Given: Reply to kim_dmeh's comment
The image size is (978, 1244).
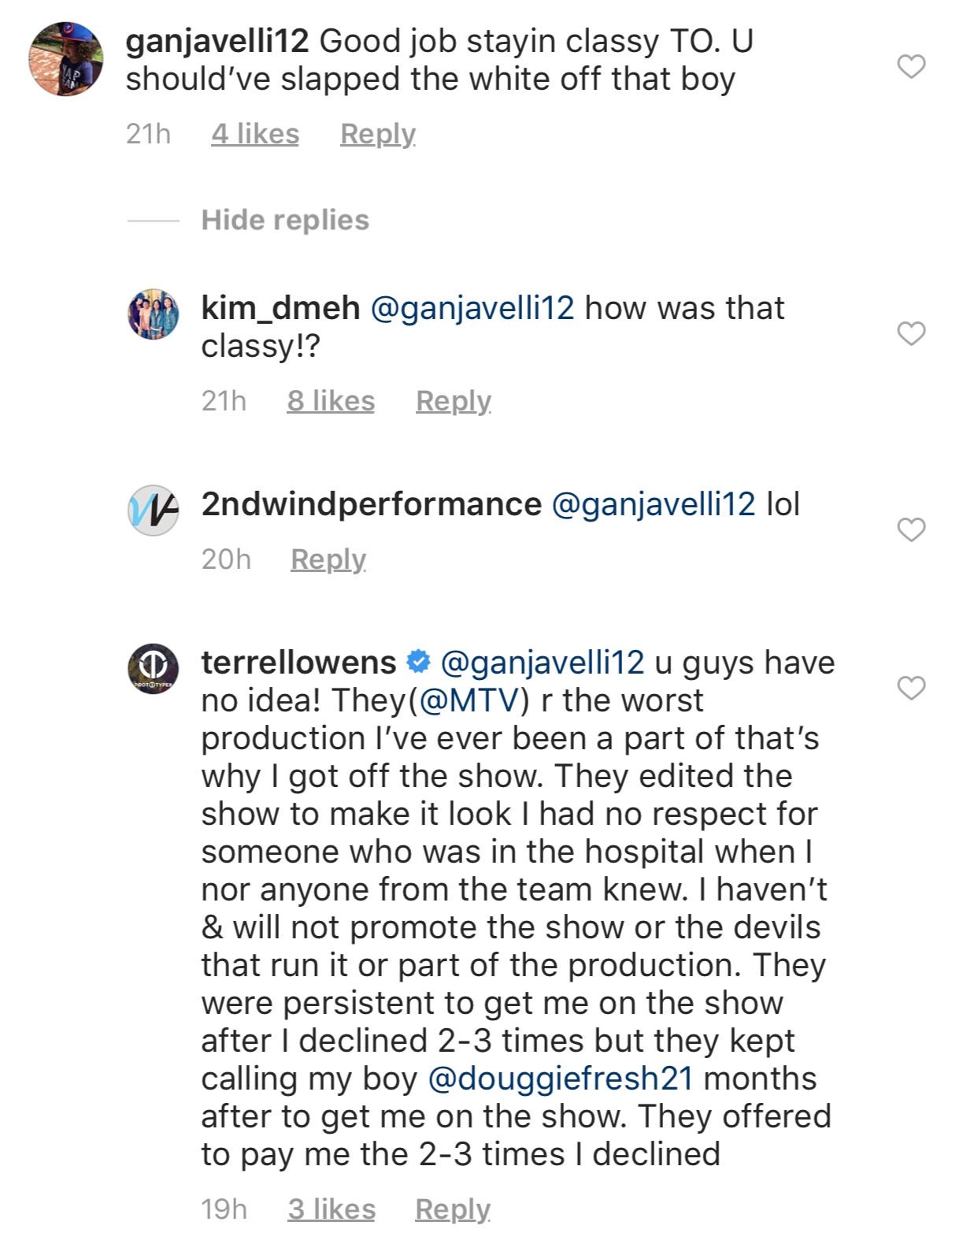Looking at the screenshot, I should pos(454,401).
